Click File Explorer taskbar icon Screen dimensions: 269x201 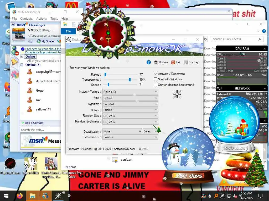pos(32,196)
